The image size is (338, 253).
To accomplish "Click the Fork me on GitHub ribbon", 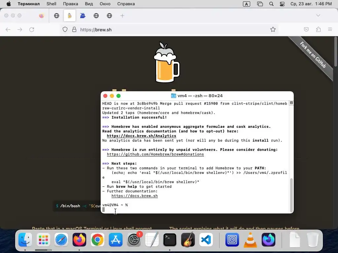I will (x=313, y=55).
